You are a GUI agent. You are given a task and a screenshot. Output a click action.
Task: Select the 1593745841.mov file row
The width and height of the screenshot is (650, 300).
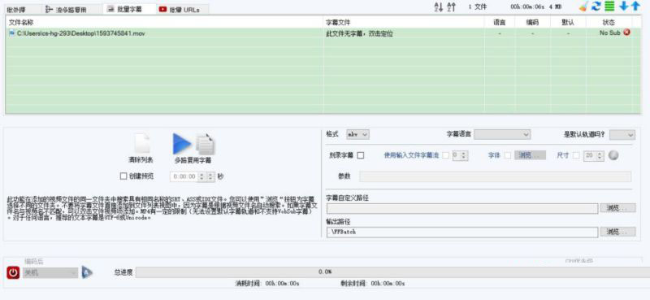pyautogui.click(x=323, y=33)
